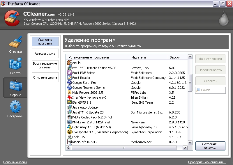
Task: Click Проверить обновления link
Action: (207, 162)
